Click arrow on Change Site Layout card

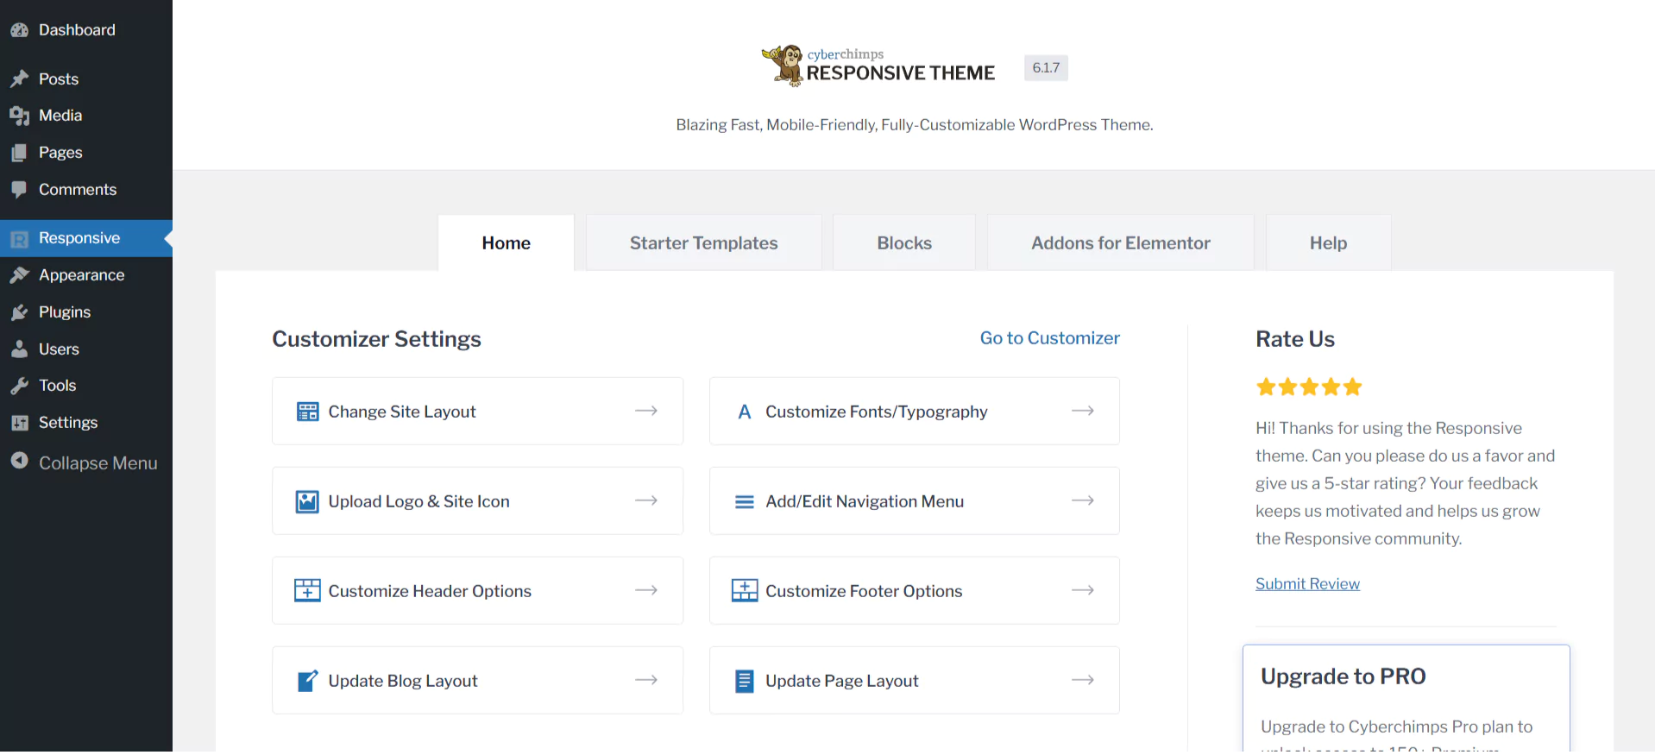click(646, 411)
